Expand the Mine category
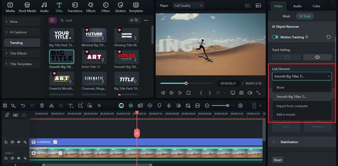338x166 pixels. tap(22, 22)
